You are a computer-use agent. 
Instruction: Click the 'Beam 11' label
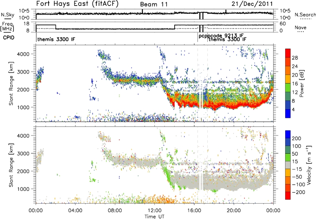tap(154, 4)
